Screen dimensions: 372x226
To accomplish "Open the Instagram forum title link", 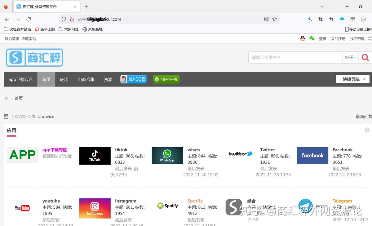I will click(126, 201).
